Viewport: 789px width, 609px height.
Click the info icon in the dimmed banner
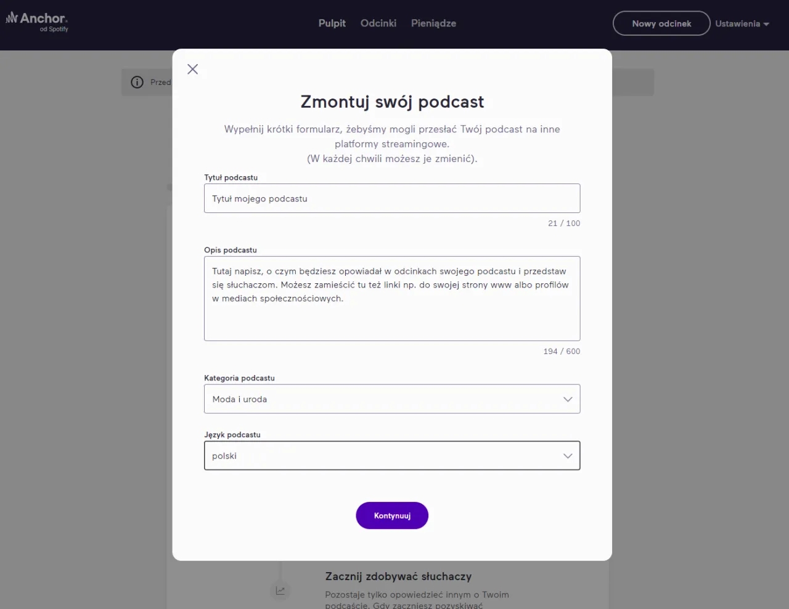137,82
